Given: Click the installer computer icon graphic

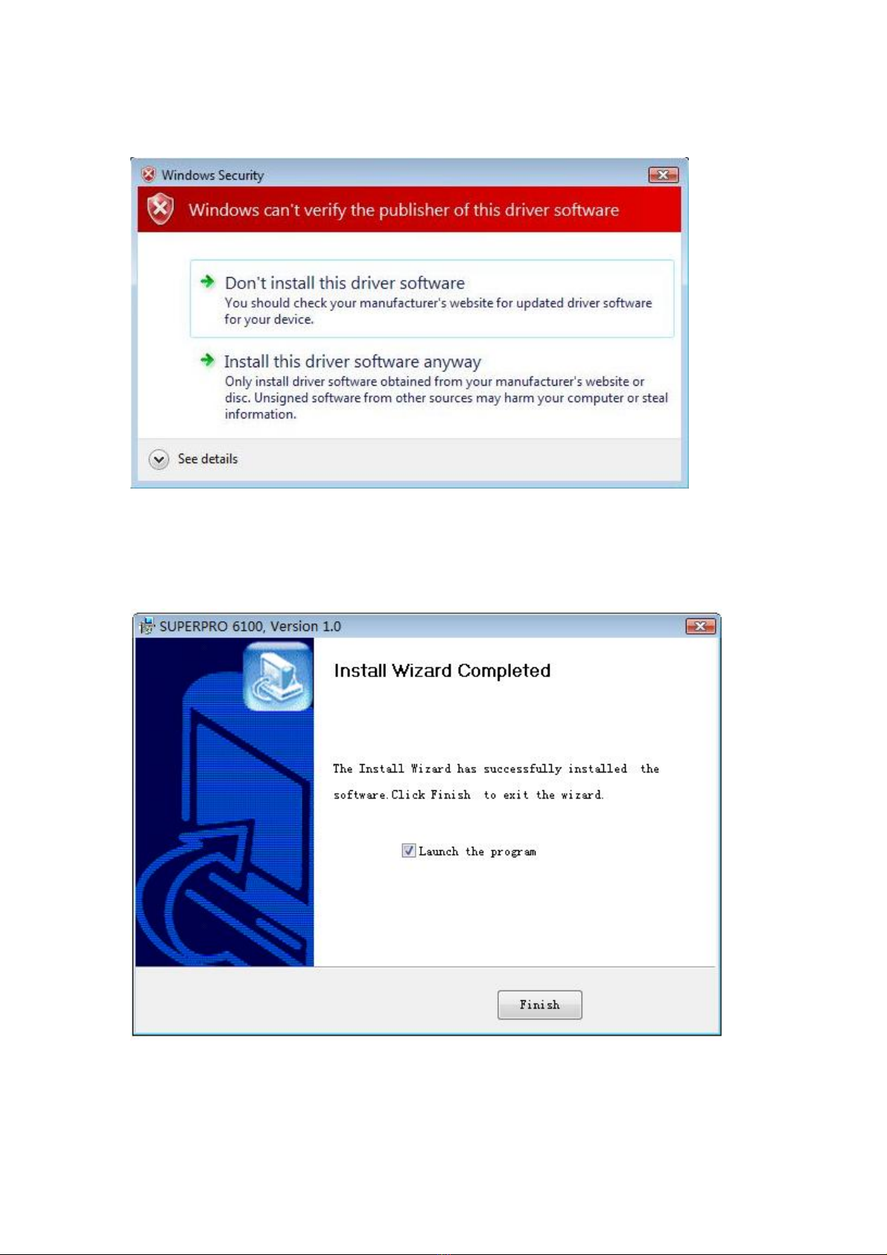Looking at the screenshot, I should (278, 678).
